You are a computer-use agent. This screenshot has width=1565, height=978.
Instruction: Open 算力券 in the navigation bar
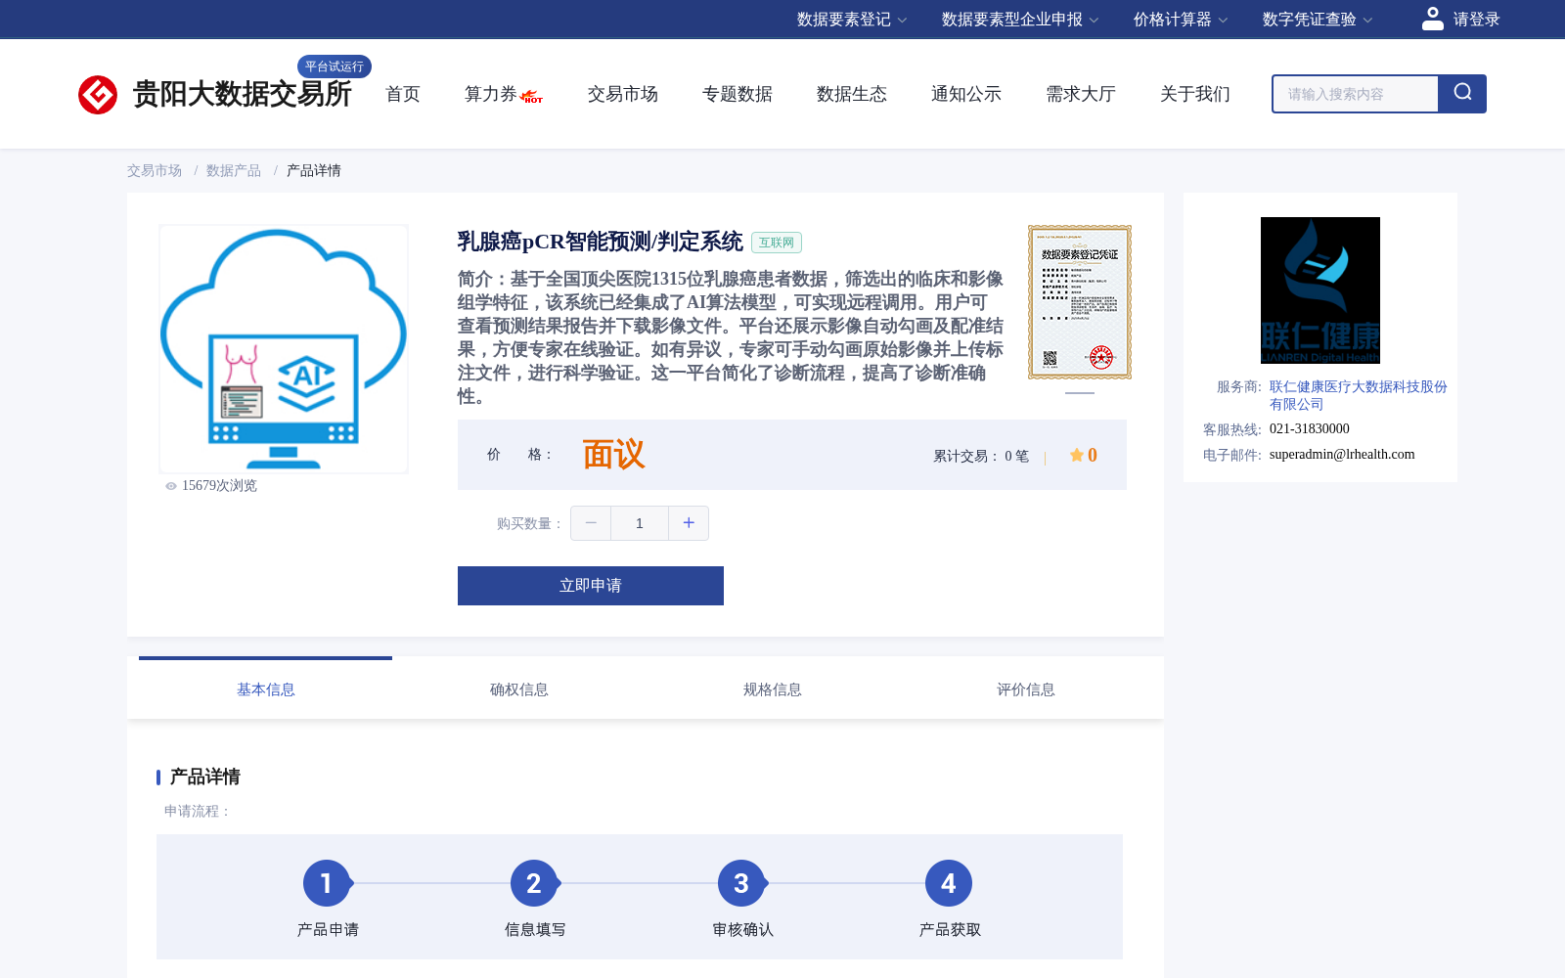[490, 94]
